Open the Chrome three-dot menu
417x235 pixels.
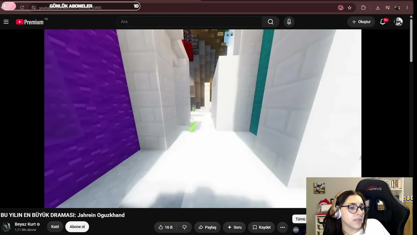pyautogui.click(x=407, y=8)
